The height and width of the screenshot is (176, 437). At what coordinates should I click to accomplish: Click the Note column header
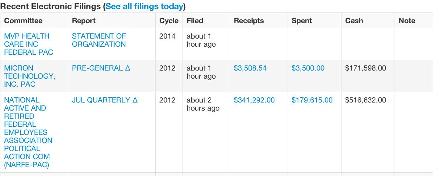tap(407, 21)
